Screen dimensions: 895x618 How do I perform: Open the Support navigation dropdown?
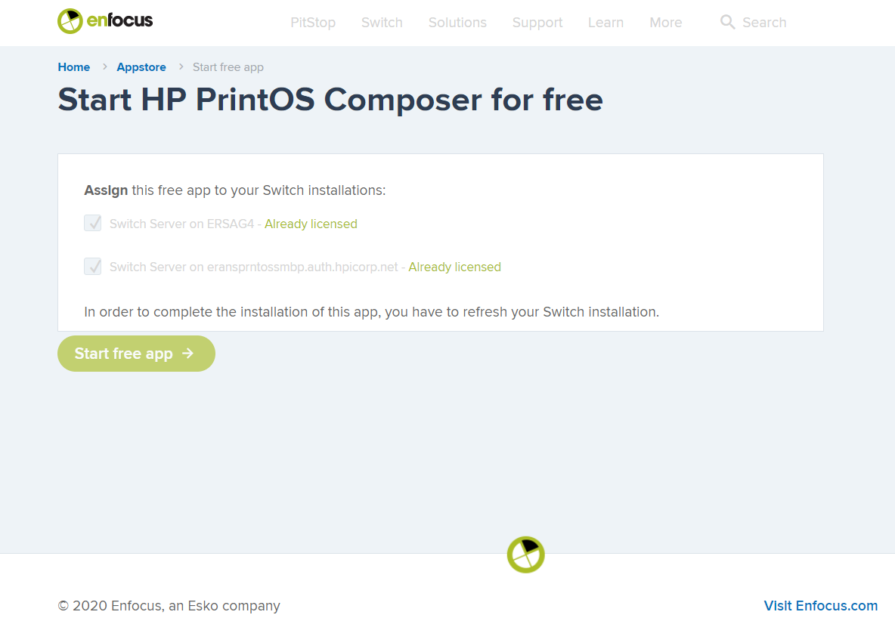point(537,23)
